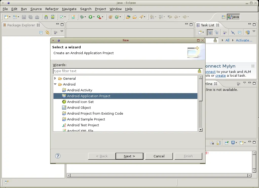The image size is (259, 188).
Task: Click the wizards list vertical scrollbar thumb
Action: pos(200,90)
